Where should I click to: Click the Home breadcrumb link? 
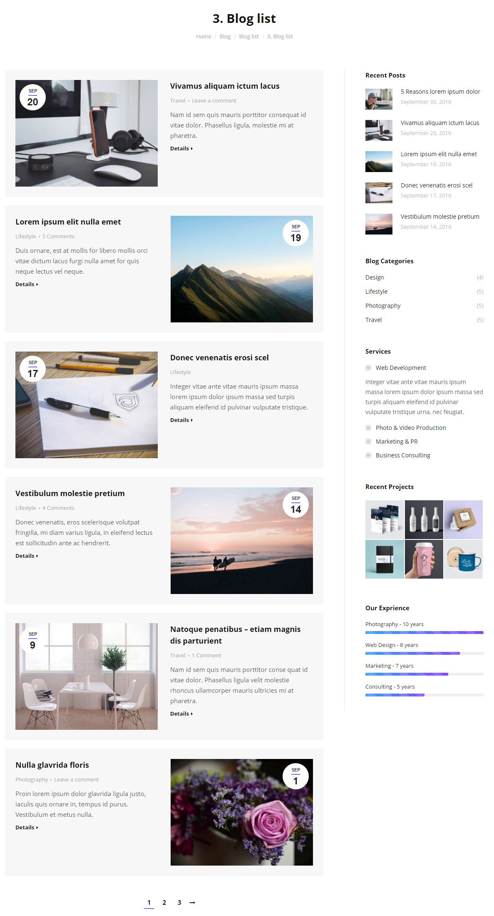point(204,37)
